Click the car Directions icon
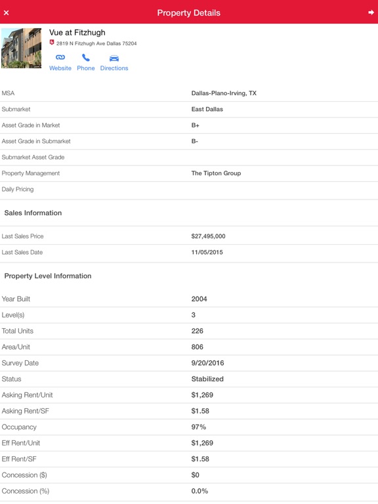378x504 pixels. click(x=114, y=58)
